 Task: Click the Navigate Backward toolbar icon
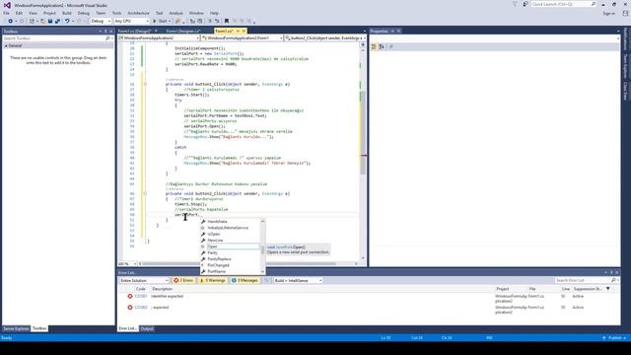[10, 21]
